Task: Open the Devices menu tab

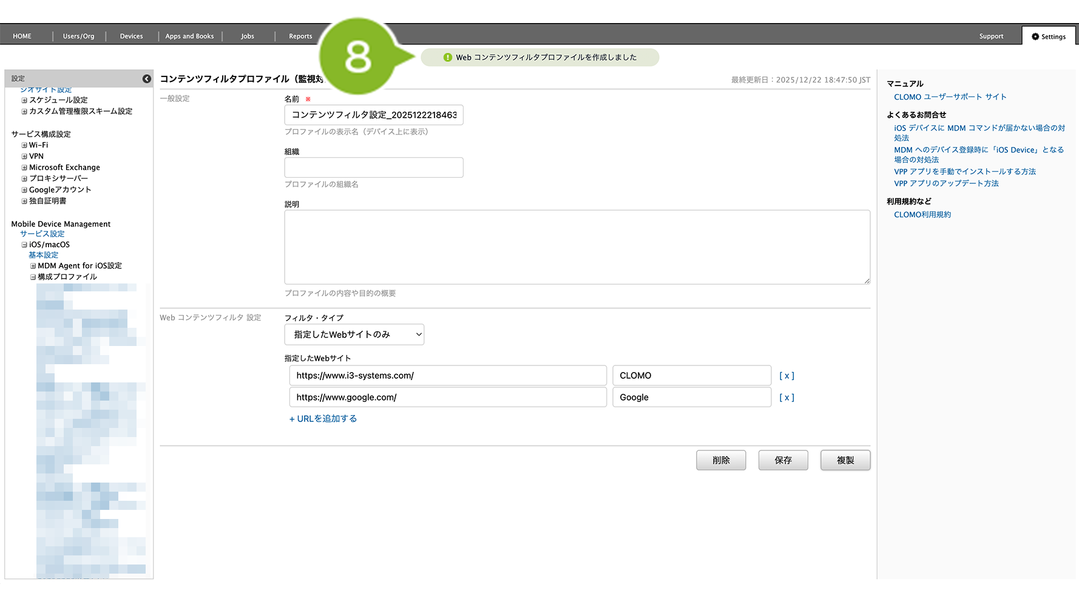Action: click(x=131, y=36)
